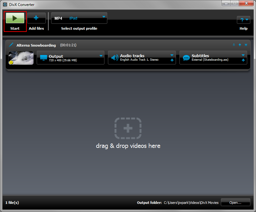Open the Help question mark menu
Viewport: 256px width, 212px height.
243,20
